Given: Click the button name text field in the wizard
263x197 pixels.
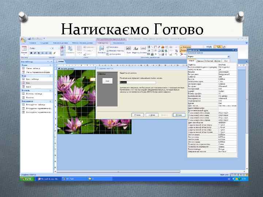Looking at the screenshot, I should click(x=138, y=82).
